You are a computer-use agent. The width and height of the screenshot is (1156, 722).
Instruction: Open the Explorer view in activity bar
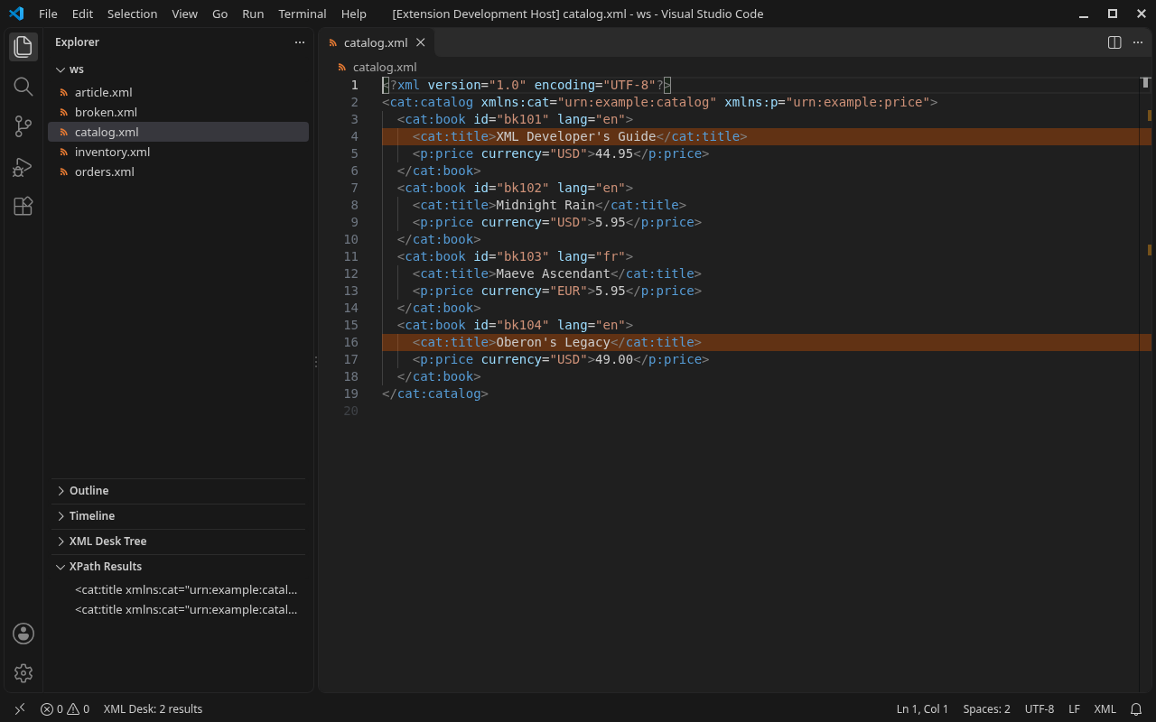tap(23, 46)
